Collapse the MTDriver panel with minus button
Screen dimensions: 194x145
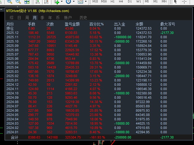point(1,10)
